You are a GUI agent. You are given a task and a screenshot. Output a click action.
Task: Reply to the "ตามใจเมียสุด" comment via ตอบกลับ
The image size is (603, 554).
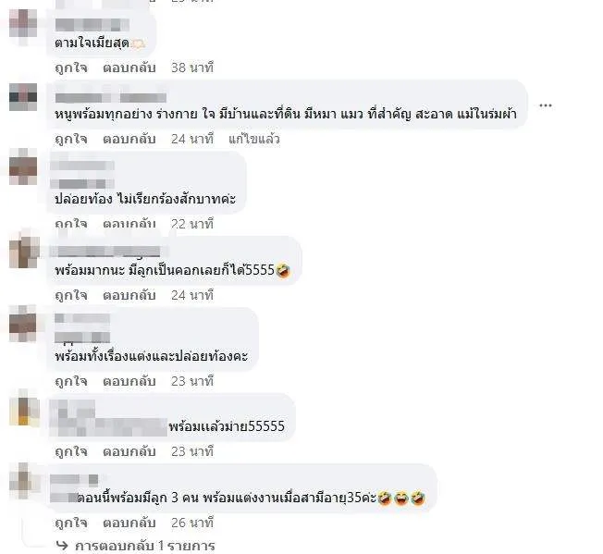[129, 68]
